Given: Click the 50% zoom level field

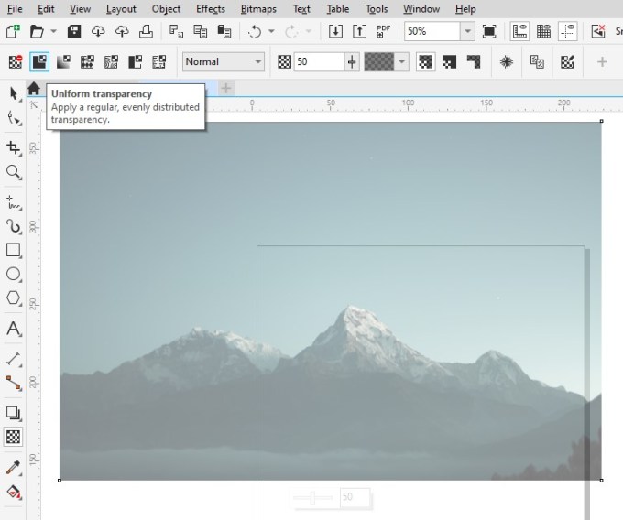Looking at the screenshot, I should click(432, 31).
